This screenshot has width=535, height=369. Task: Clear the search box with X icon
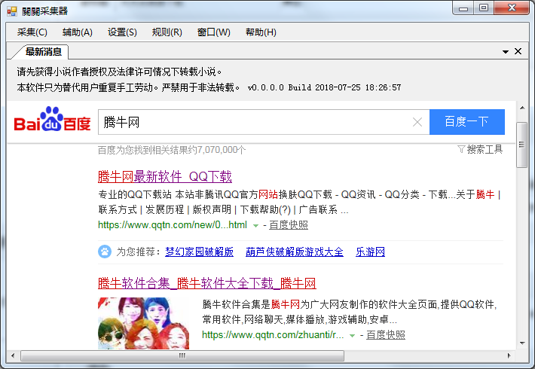(x=417, y=122)
